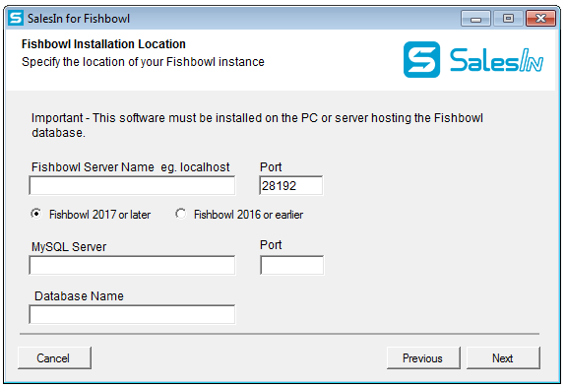This screenshot has height=387, width=566.
Task: Click 'Specify the location of your Fishbowl instance' text
Action: coord(143,62)
